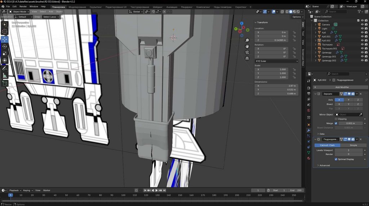Select the Measure tool

pos(5,75)
